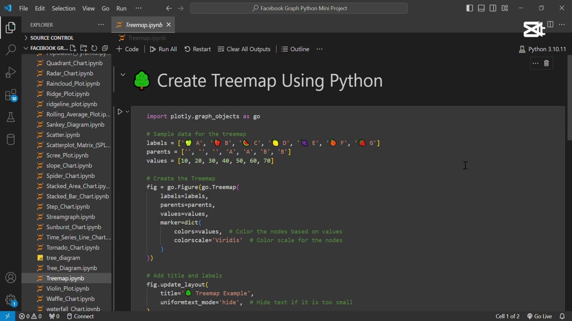Split the editor right

(551, 25)
